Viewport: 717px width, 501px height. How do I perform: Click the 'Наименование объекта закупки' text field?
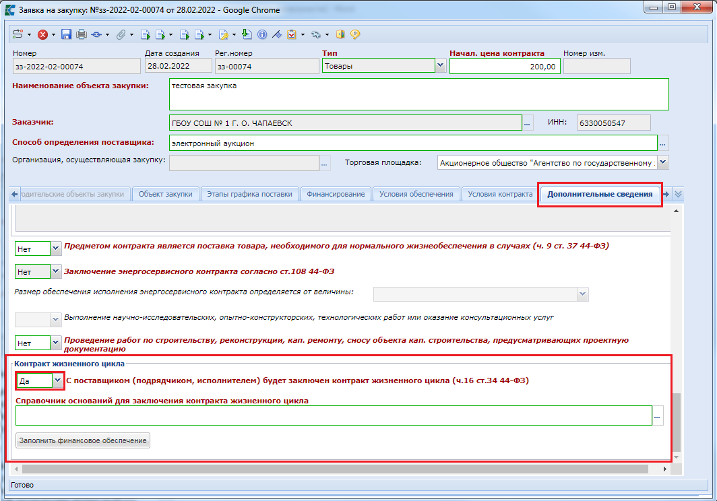point(418,94)
